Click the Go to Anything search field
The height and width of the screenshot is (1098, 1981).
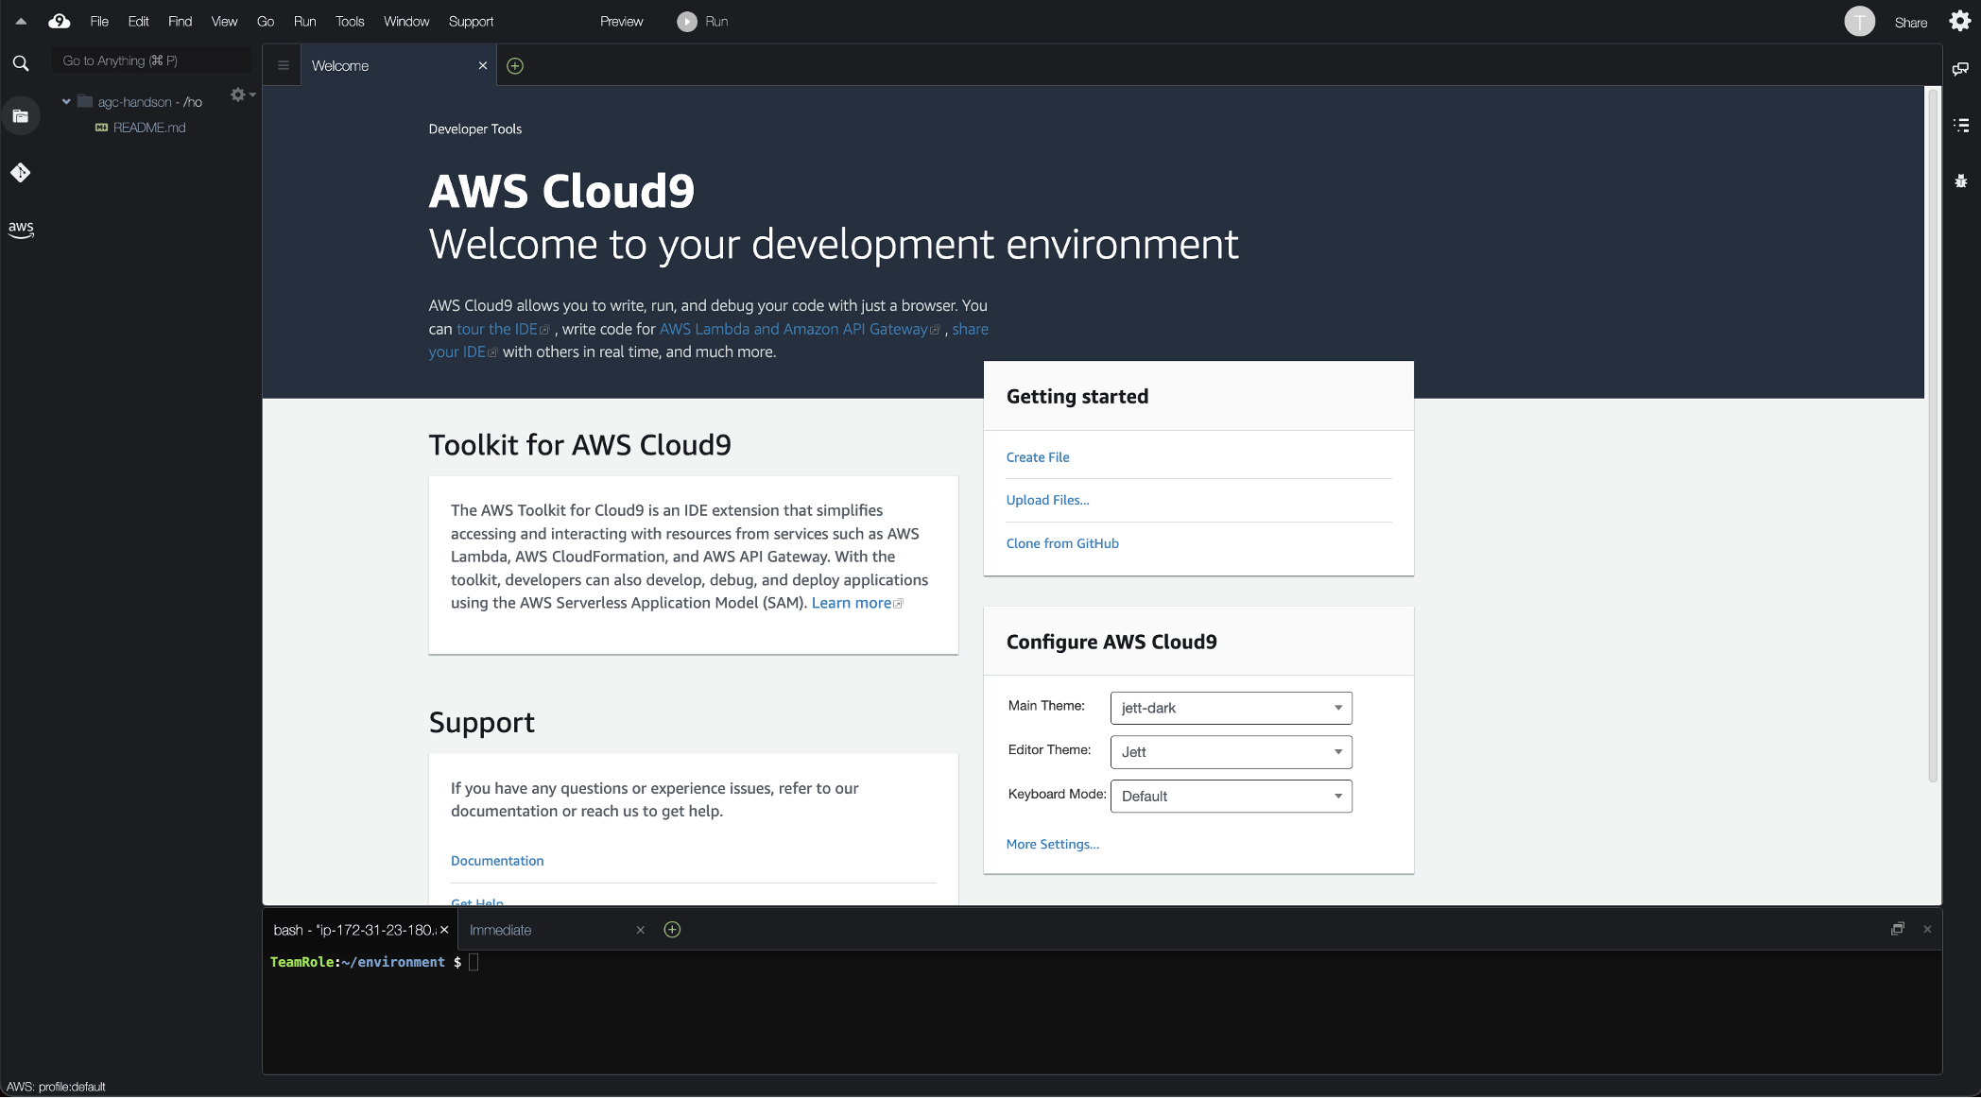[x=151, y=60]
